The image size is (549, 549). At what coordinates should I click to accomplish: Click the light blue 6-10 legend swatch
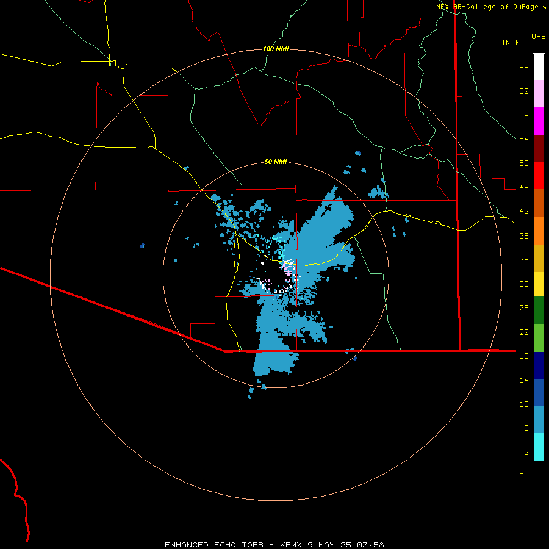click(539, 419)
